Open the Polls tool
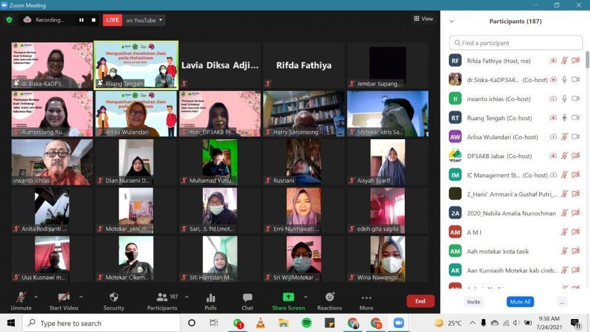 pyautogui.click(x=211, y=301)
